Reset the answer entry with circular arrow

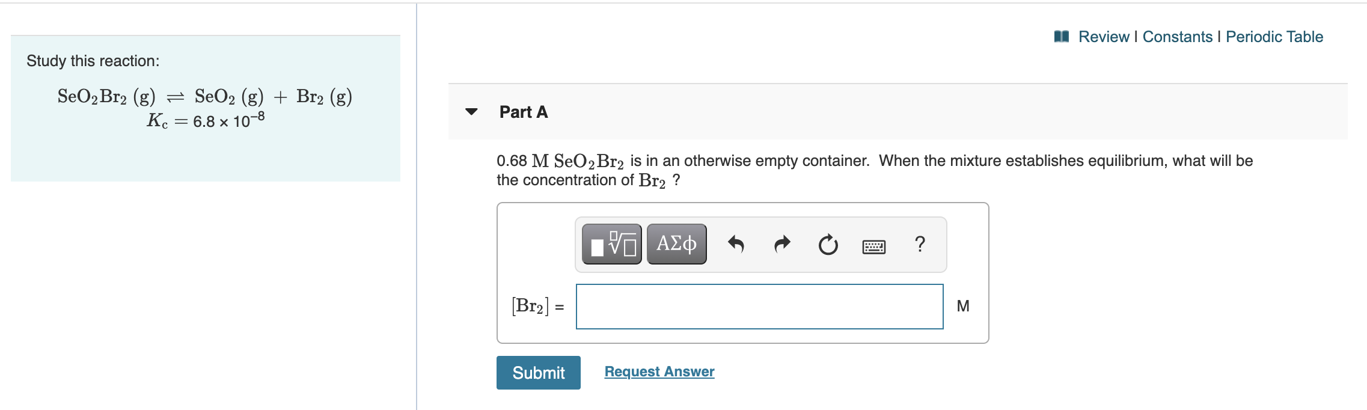pos(827,244)
